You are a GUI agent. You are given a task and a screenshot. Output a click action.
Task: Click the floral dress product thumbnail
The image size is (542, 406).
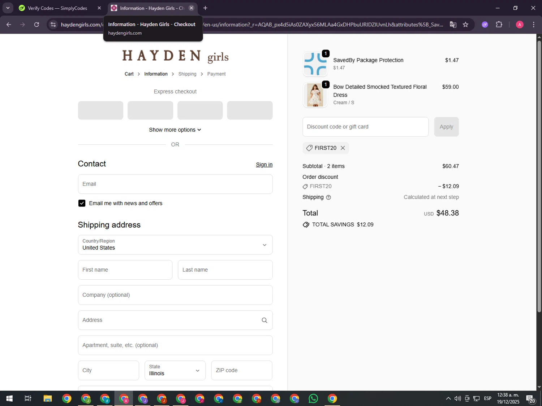(315, 95)
